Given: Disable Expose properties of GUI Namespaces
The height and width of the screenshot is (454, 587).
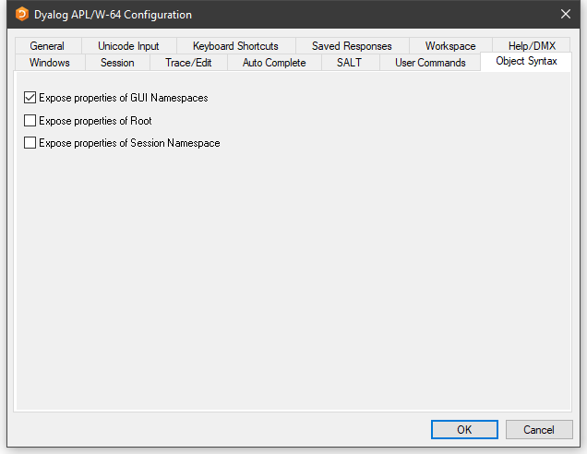Looking at the screenshot, I should [x=30, y=98].
